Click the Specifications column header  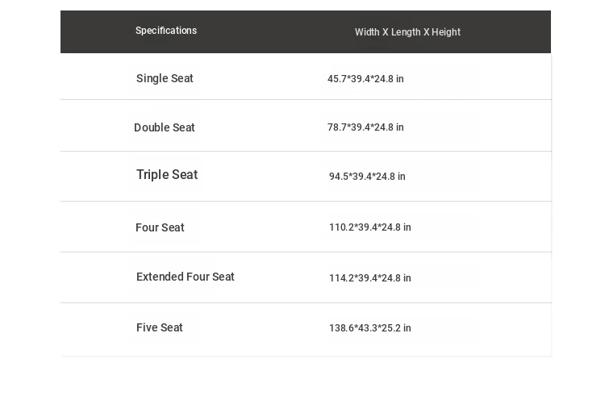pos(166,31)
